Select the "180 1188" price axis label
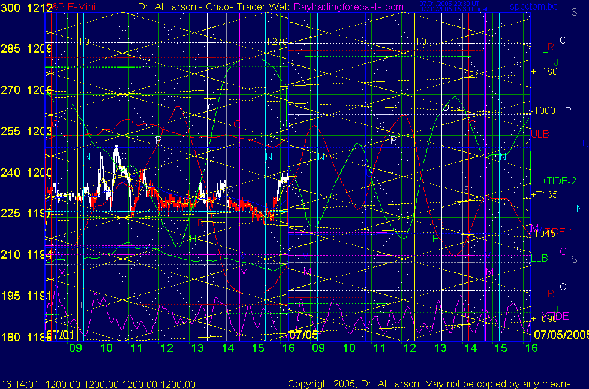This screenshot has width=589, height=389. pyautogui.click(x=26, y=337)
